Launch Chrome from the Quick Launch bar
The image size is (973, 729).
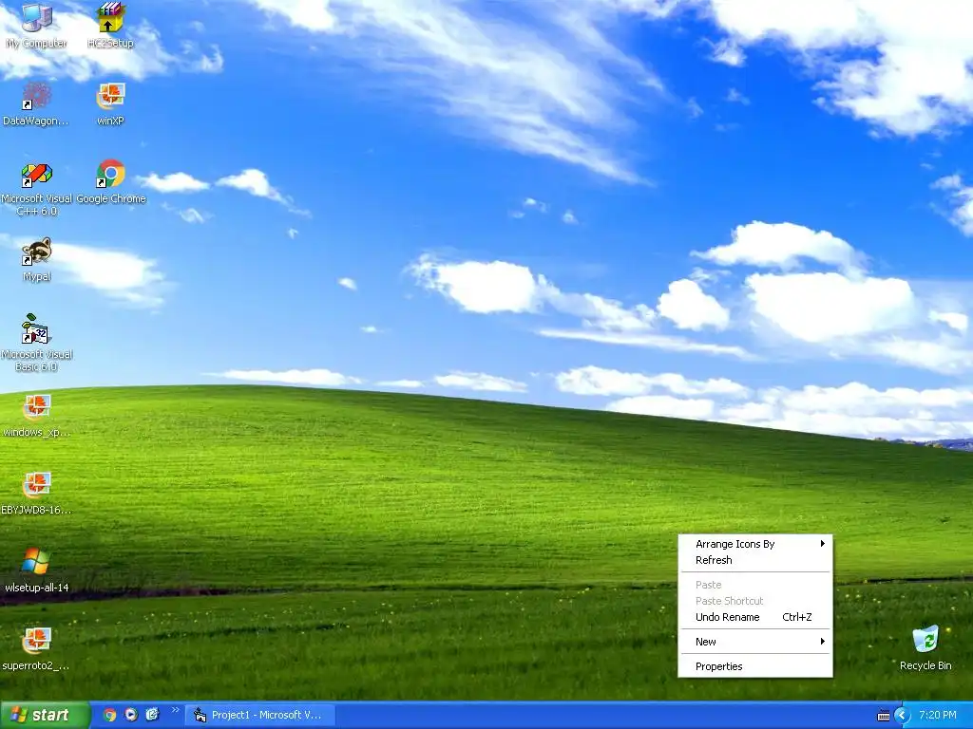(110, 715)
